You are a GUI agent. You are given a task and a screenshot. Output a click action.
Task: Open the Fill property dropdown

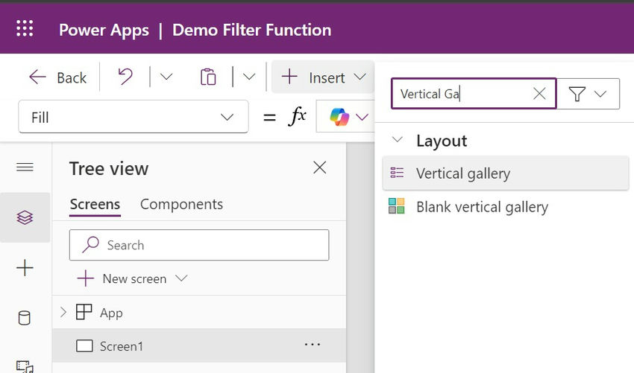pyautogui.click(x=133, y=117)
